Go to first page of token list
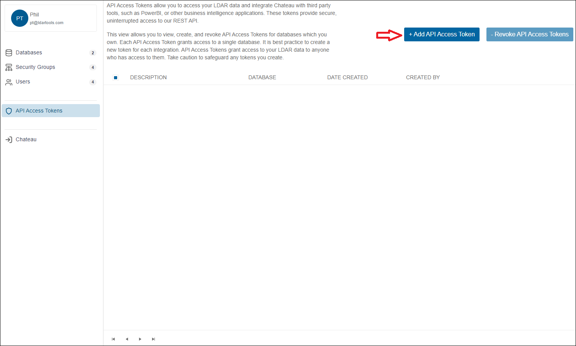 [113, 339]
